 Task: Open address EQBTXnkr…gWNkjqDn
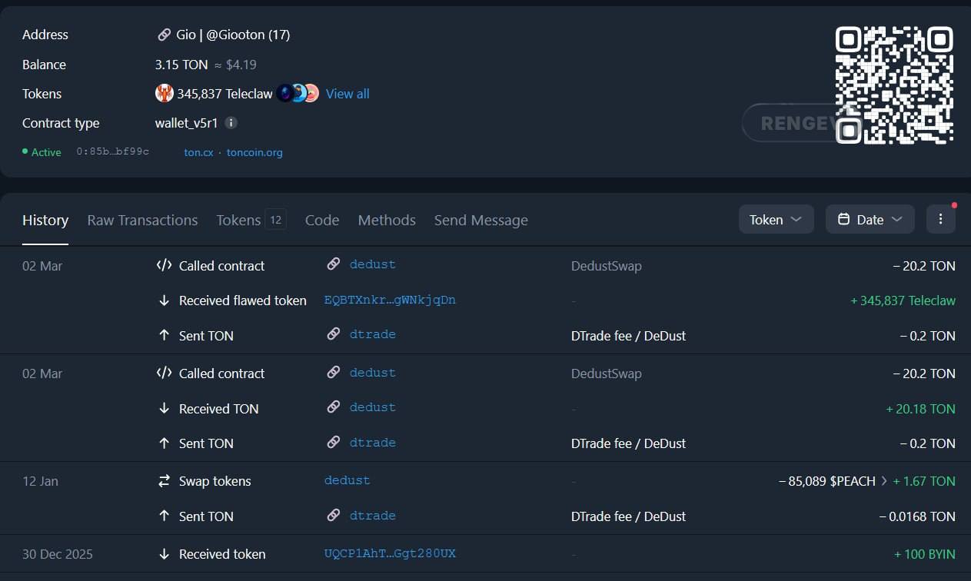coord(390,300)
